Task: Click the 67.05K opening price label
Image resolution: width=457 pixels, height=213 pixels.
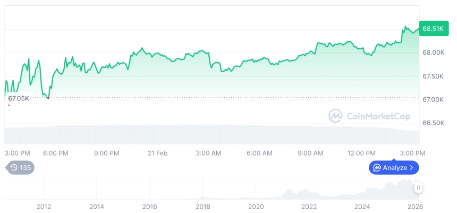Action: click(x=19, y=98)
